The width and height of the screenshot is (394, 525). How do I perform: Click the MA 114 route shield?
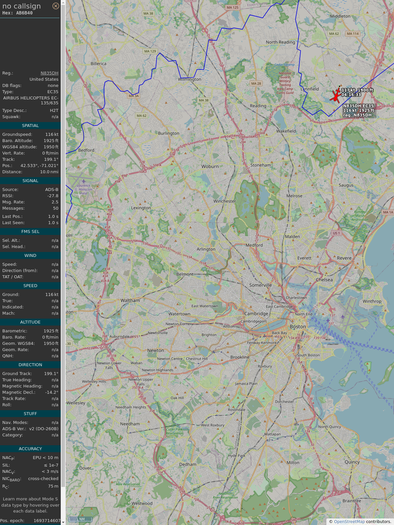(353, 33)
